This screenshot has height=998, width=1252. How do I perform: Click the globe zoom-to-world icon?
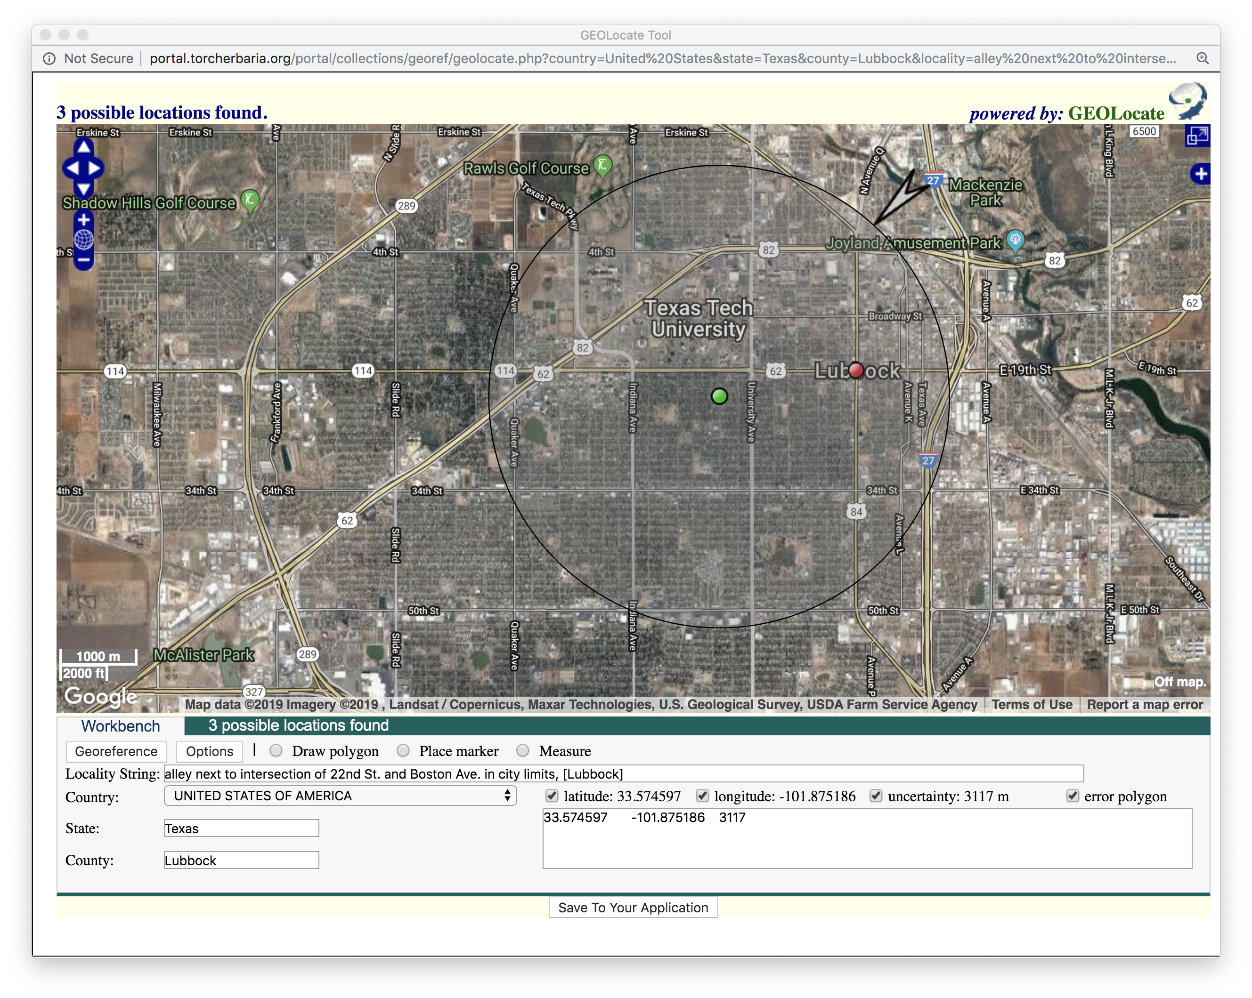(84, 240)
